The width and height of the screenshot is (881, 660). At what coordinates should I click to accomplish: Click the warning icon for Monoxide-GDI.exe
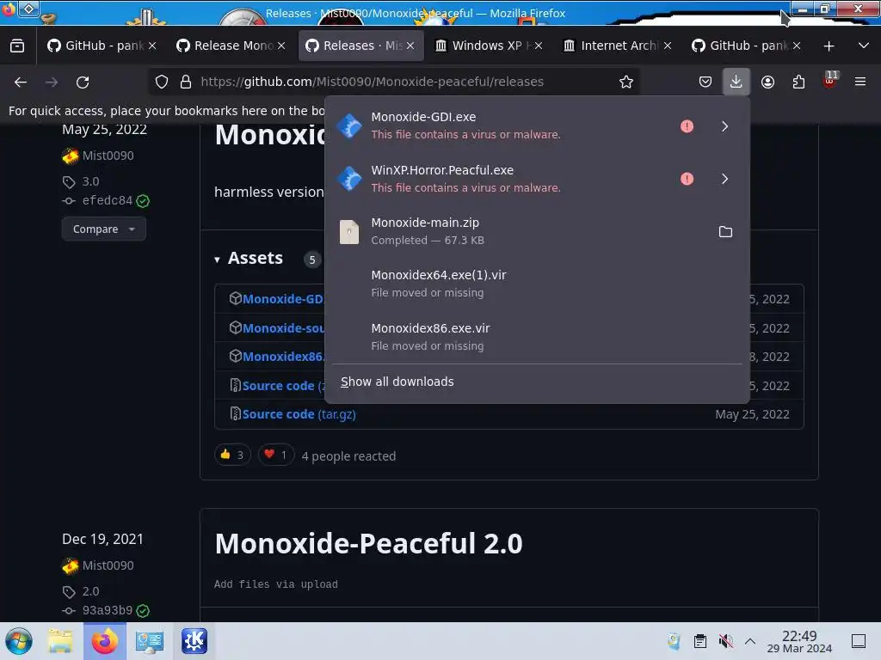687,126
